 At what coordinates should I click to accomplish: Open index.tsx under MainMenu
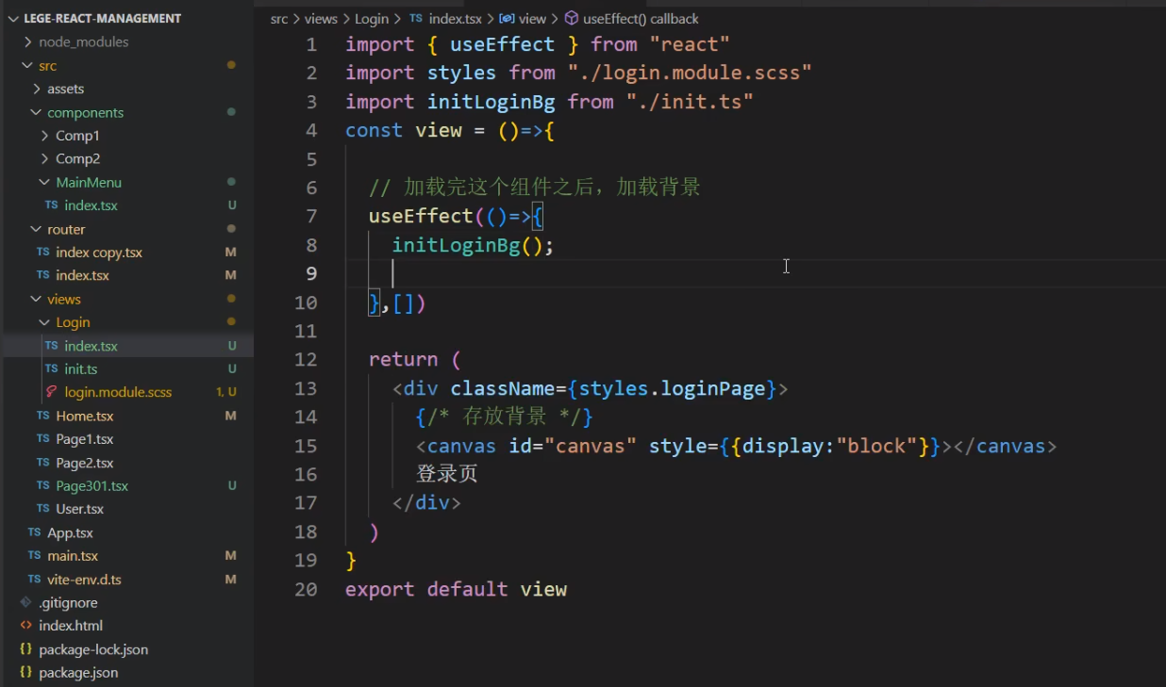pyautogui.click(x=91, y=205)
